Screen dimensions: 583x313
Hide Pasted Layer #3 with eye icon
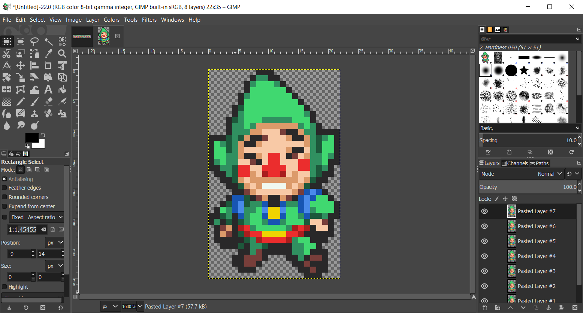point(484,271)
